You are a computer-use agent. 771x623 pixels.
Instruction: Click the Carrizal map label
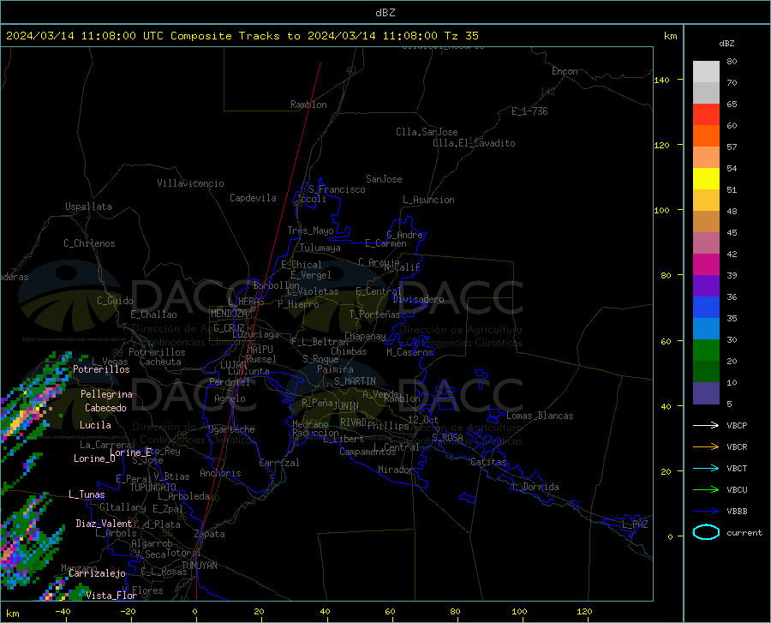click(278, 463)
